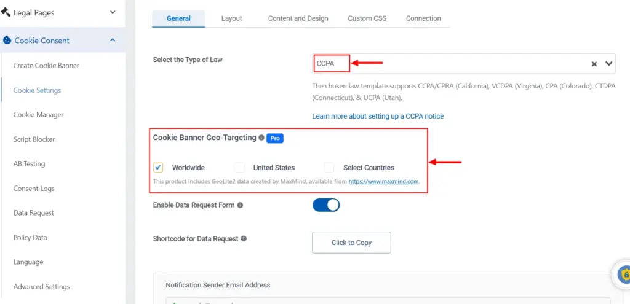Click the Pro badge next to Geo-Targeting
Screen dimensions: 630x304
coord(275,138)
